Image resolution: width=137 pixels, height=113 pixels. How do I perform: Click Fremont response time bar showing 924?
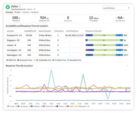[x=104, y=35]
